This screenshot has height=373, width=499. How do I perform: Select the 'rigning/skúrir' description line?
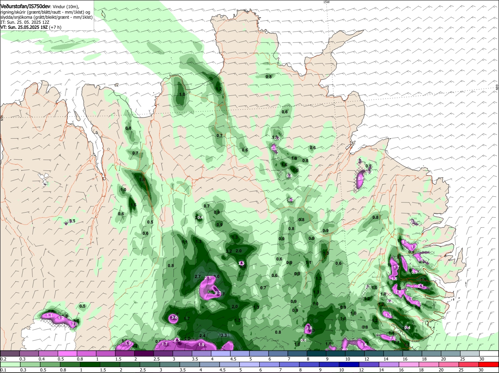coord(46,12)
